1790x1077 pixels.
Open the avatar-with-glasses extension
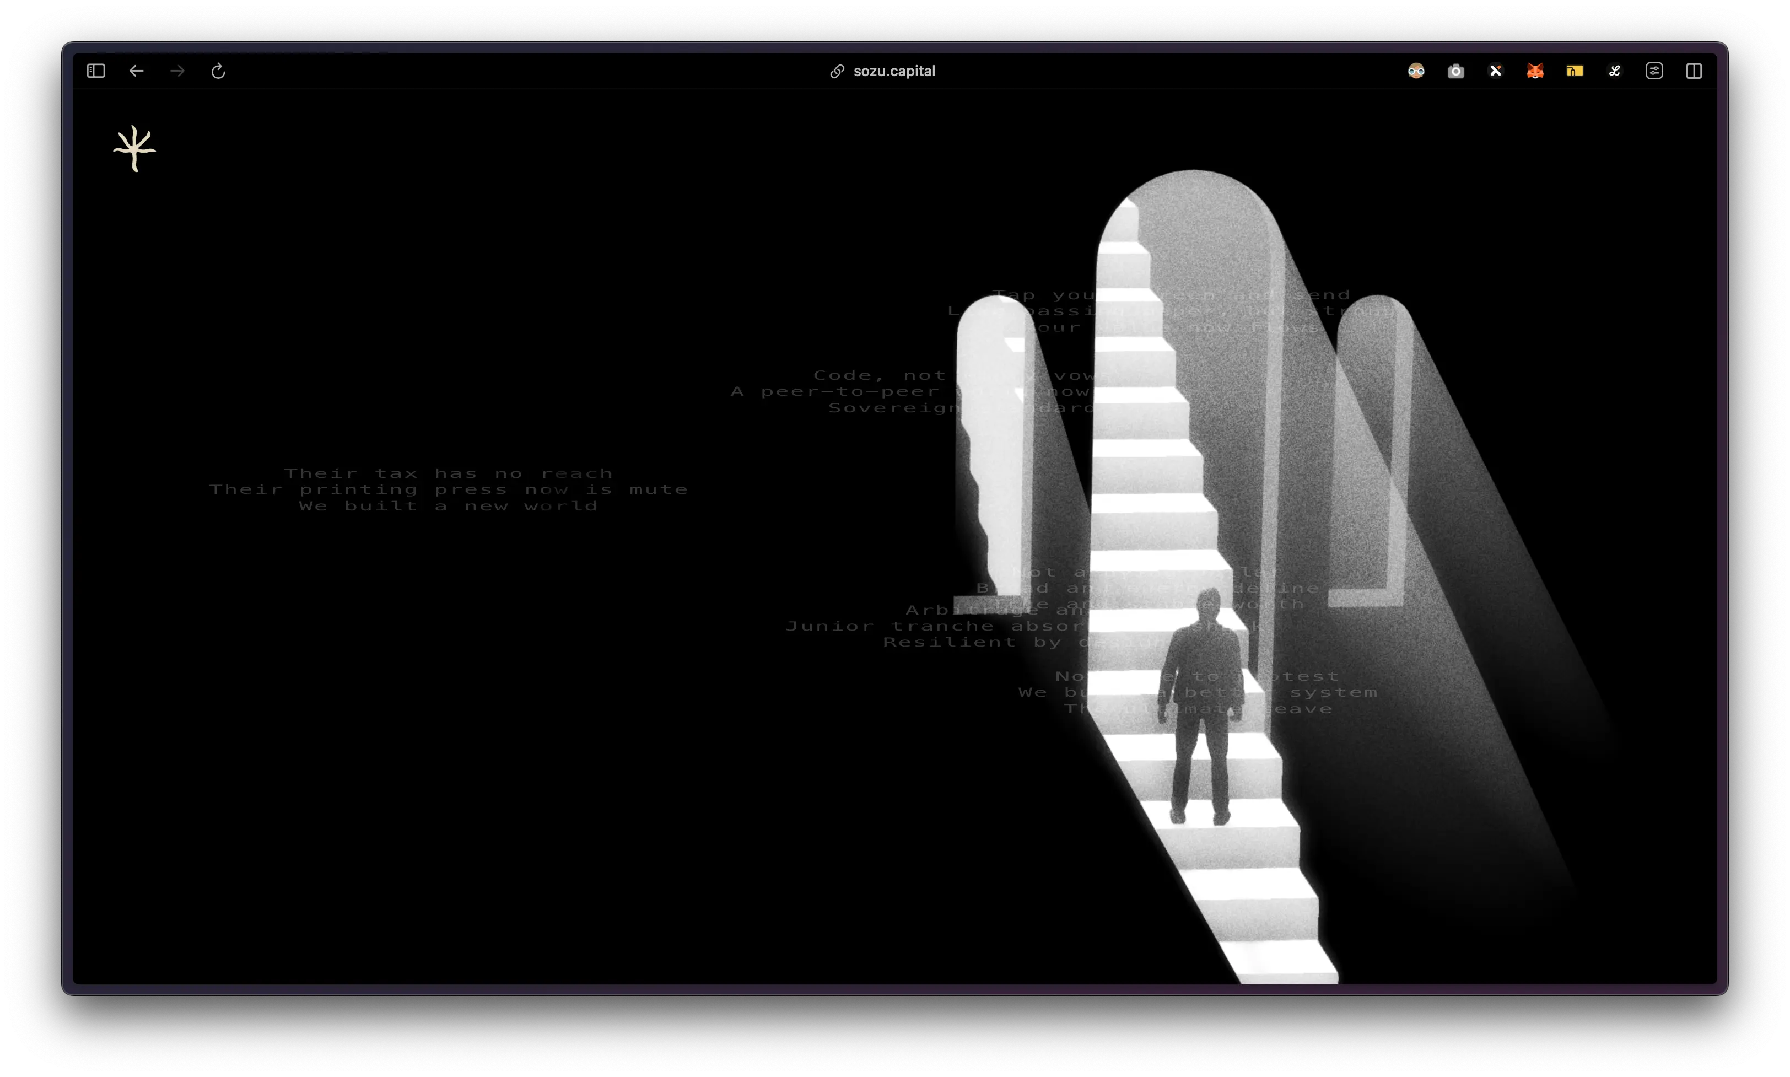[1416, 71]
